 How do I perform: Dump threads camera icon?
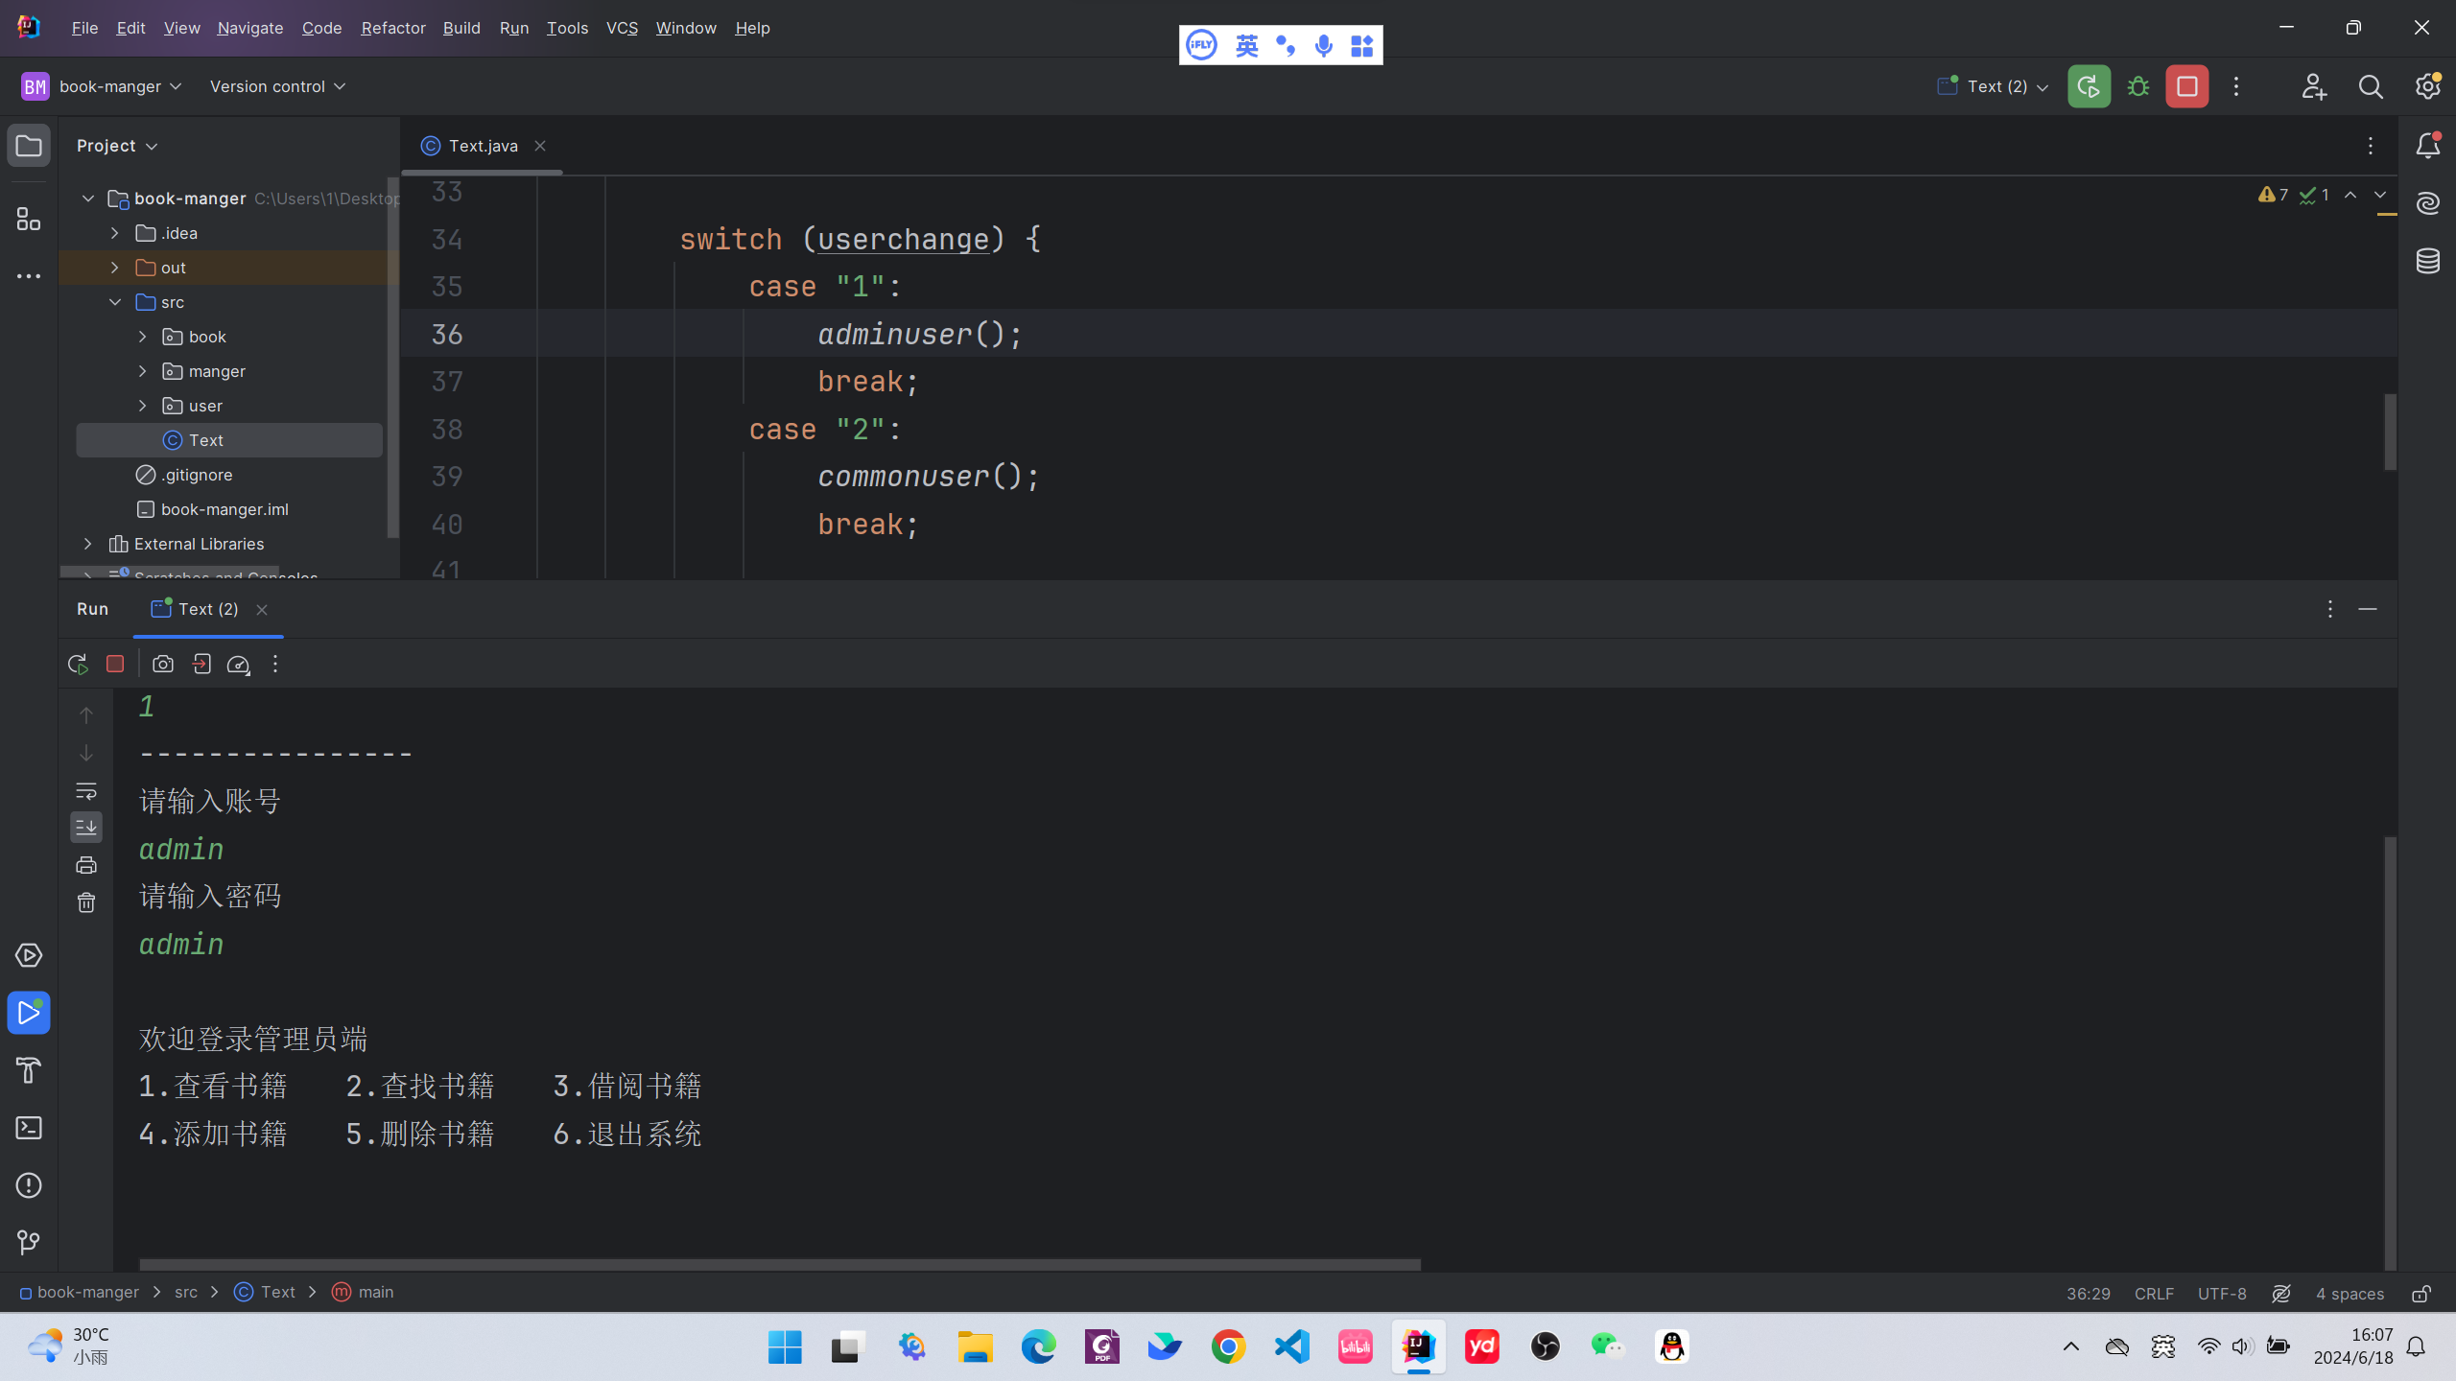[163, 664]
